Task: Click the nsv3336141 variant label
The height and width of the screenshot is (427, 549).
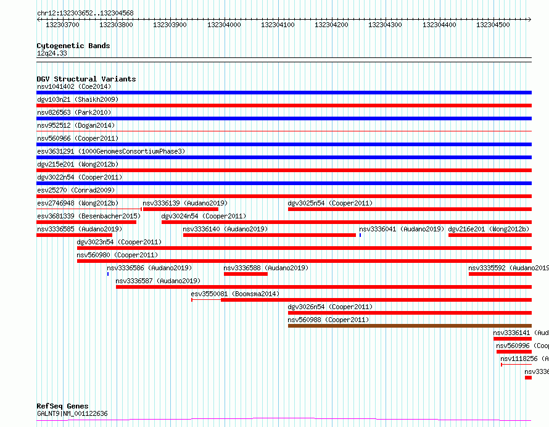Action: pyautogui.click(x=521, y=333)
